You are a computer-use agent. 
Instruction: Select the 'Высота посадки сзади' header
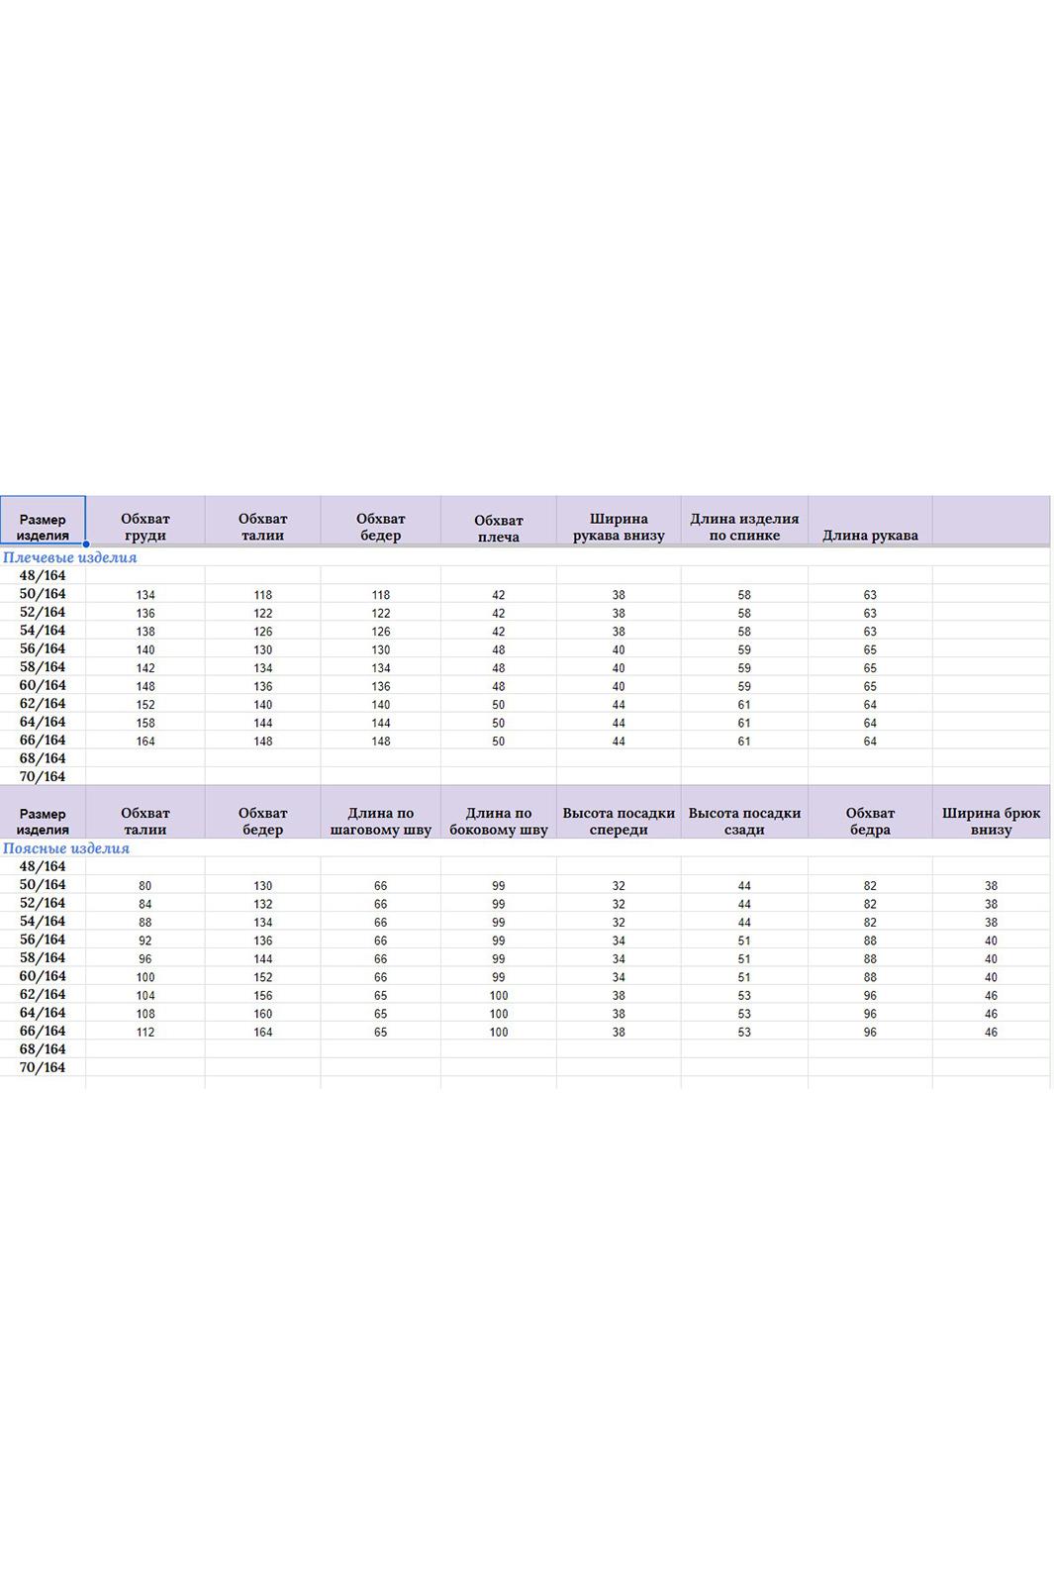point(744,821)
